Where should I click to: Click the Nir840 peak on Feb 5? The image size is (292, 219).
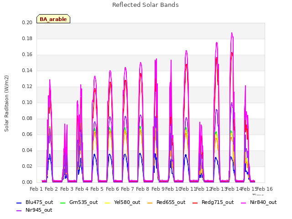tap(95, 76)
